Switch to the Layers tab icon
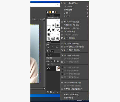The width and height of the screenshot is (120, 102). point(47,51)
